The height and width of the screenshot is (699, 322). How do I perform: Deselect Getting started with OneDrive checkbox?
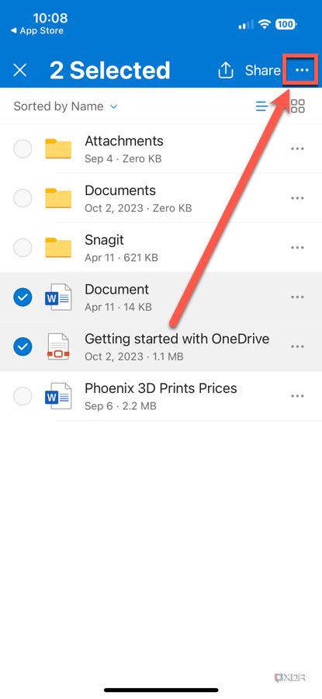(x=23, y=346)
